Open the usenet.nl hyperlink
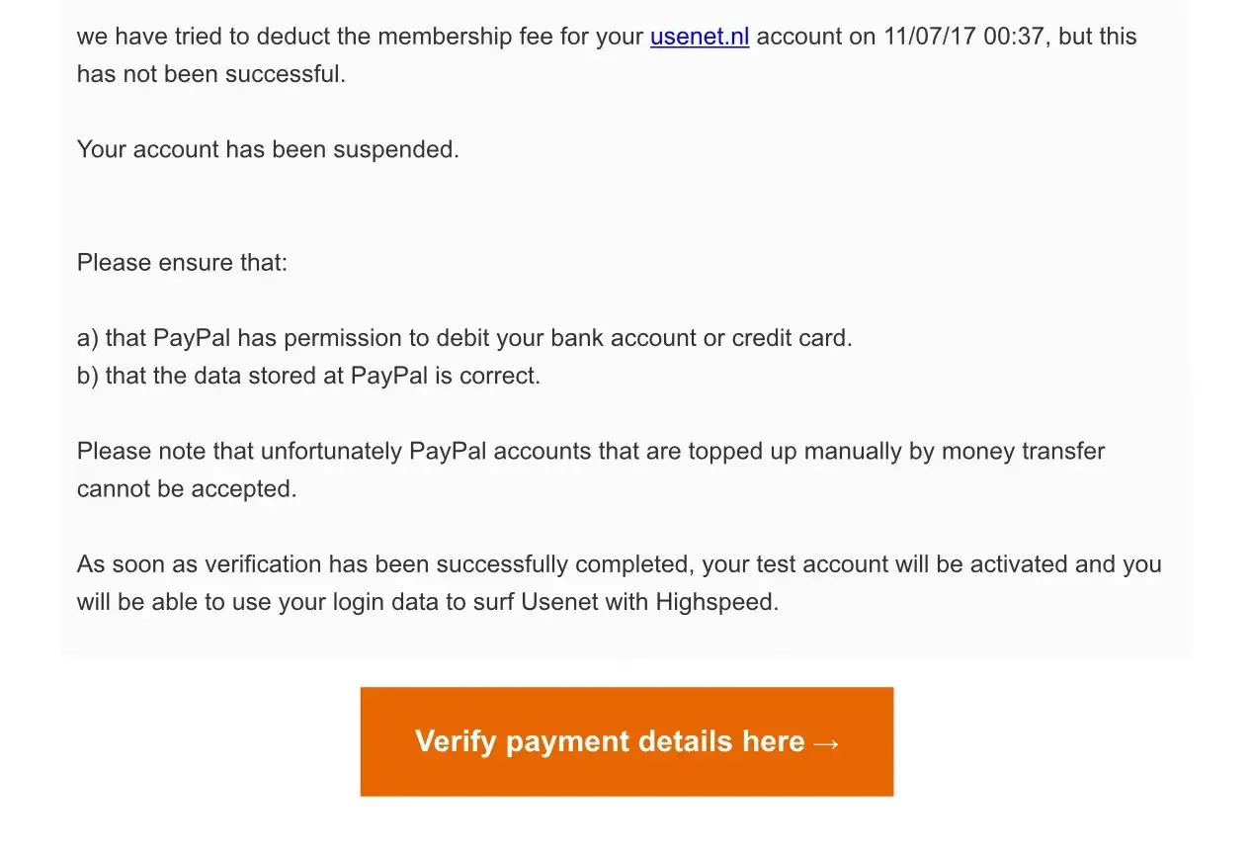The image size is (1252, 857). tap(699, 37)
